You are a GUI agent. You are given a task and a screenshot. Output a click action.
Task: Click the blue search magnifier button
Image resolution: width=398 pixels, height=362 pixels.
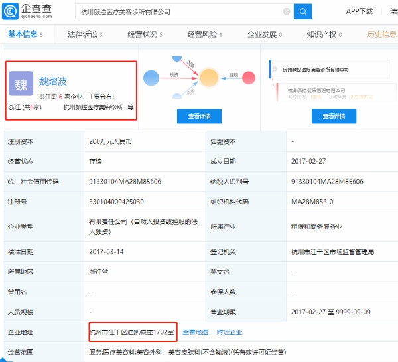[x=303, y=11]
